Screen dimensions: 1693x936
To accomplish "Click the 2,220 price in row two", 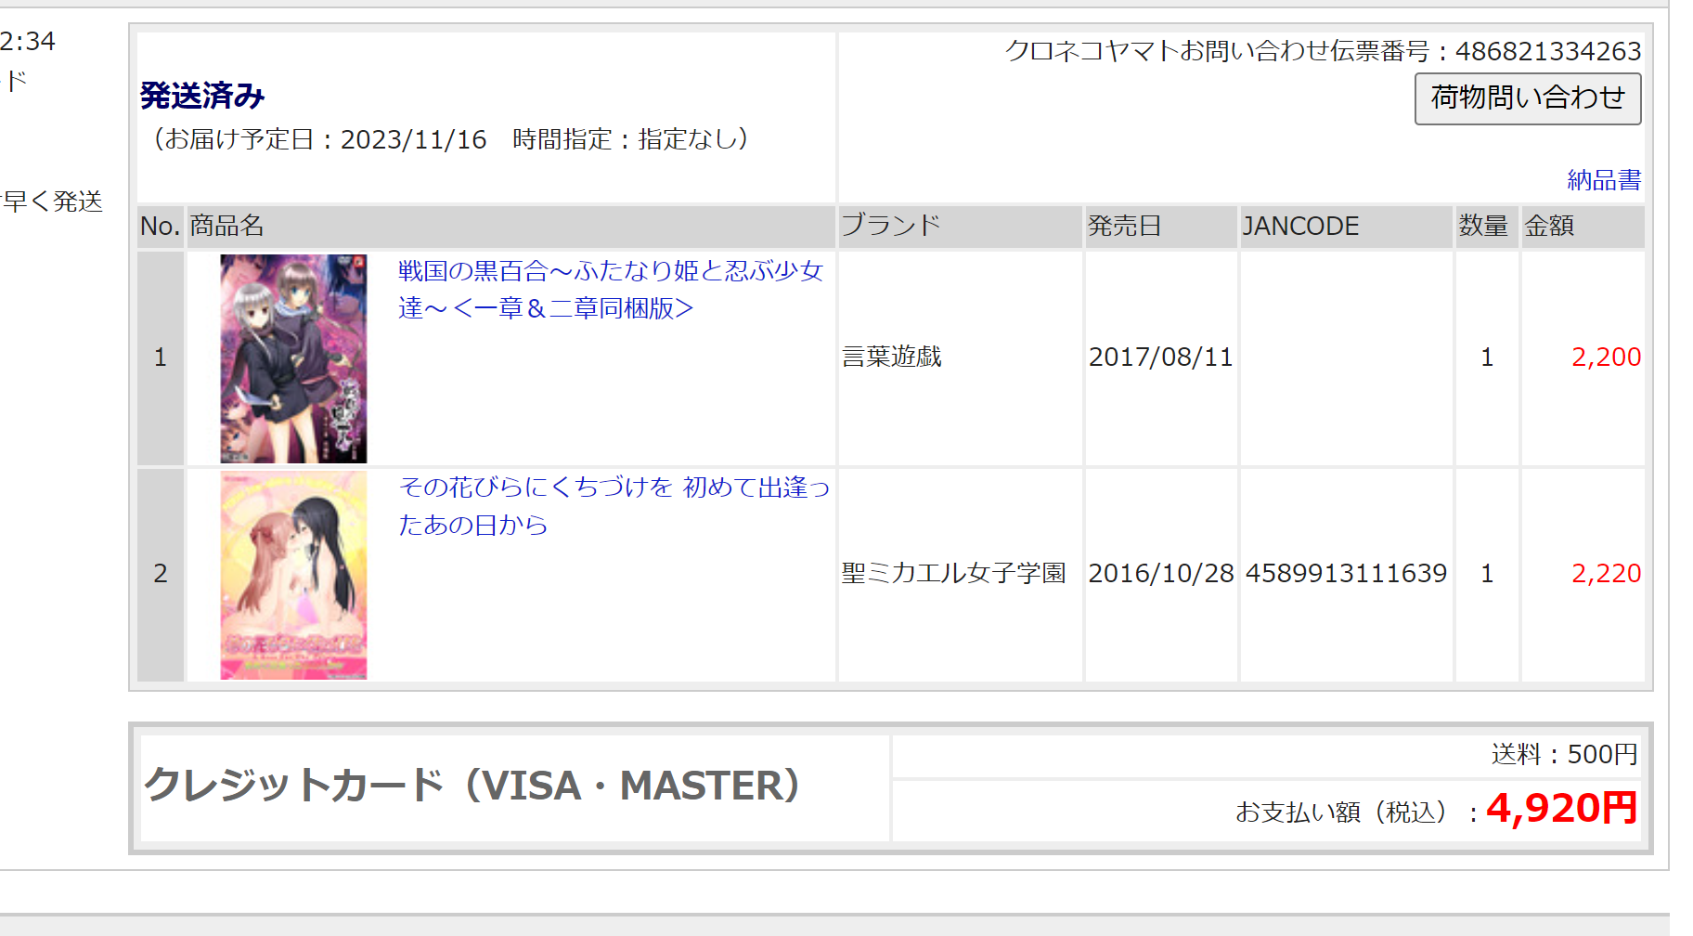I will [1605, 573].
